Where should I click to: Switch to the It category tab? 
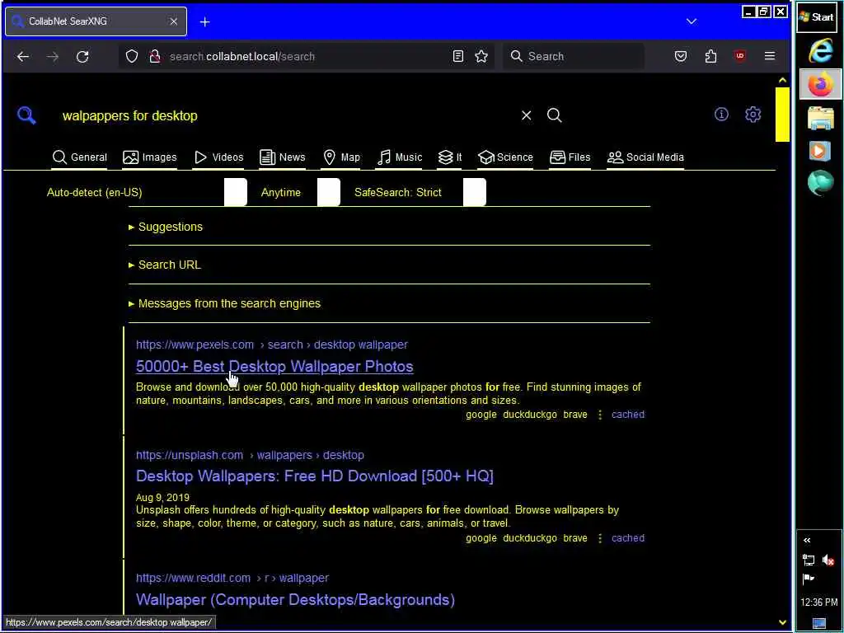[450, 157]
